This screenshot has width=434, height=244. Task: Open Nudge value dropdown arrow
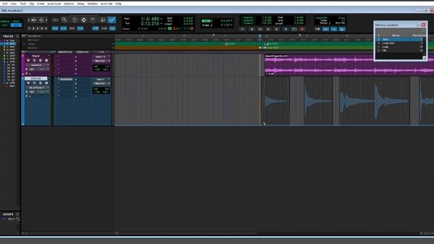pos(232,25)
